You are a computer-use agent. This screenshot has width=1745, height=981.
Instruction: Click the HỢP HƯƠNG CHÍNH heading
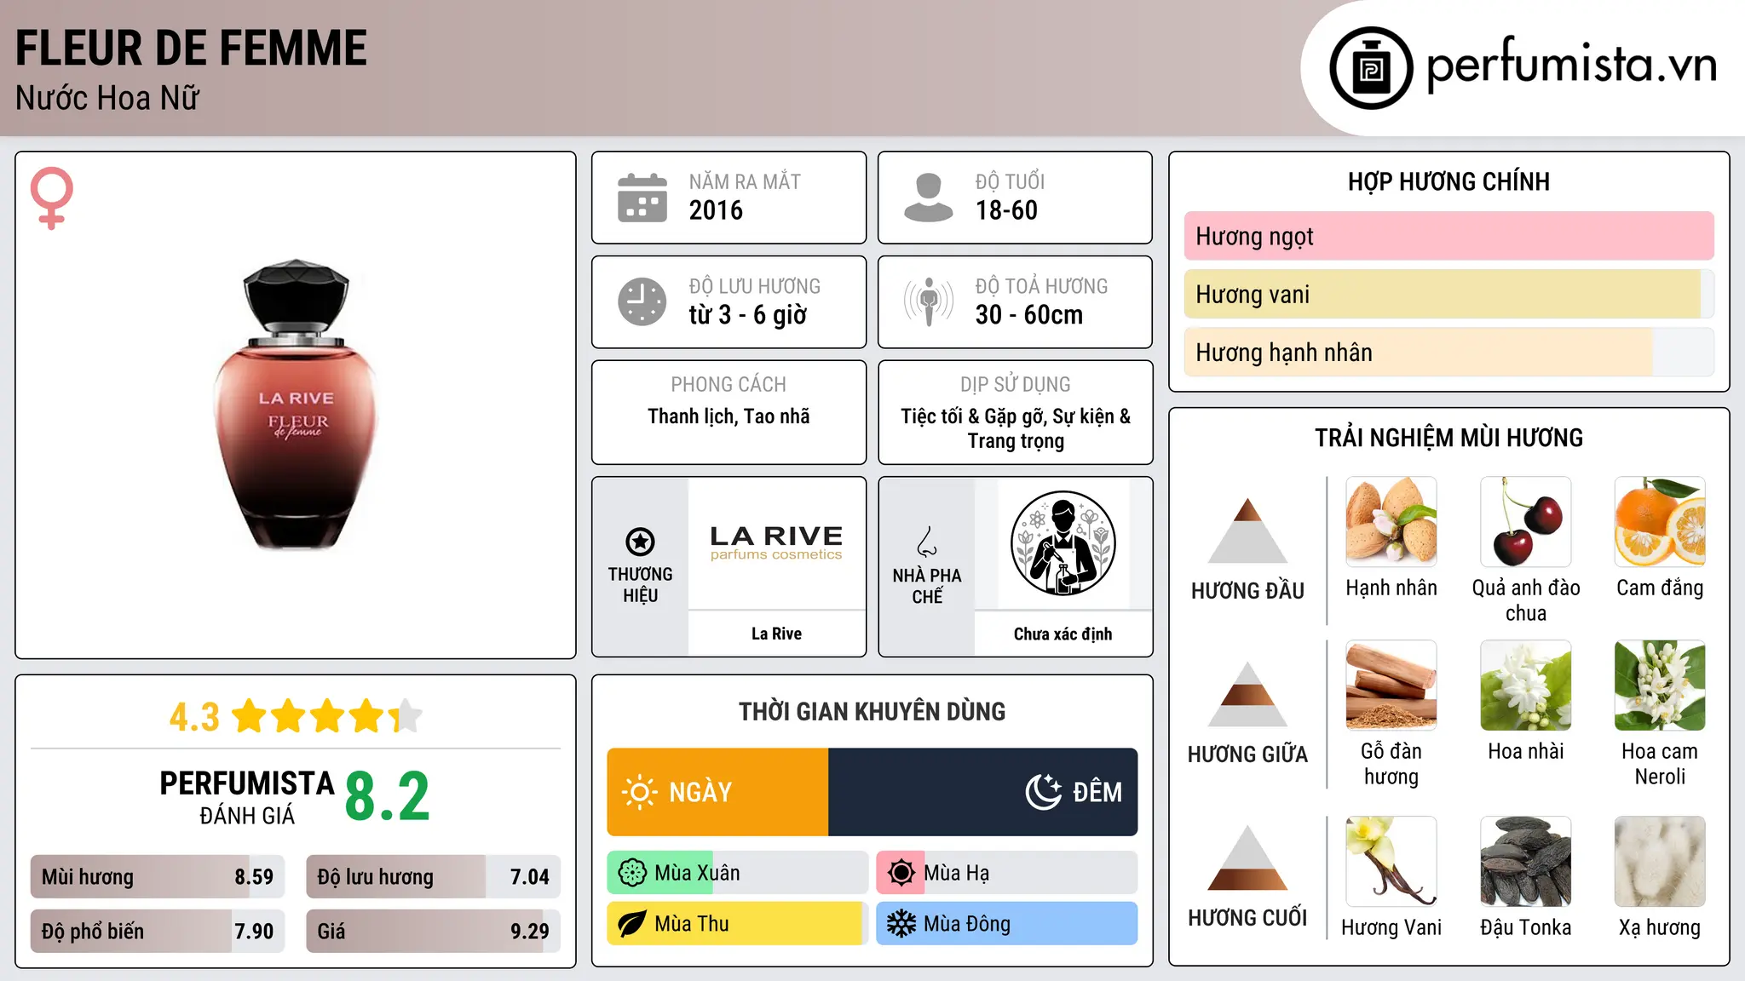tap(1449, 181)
